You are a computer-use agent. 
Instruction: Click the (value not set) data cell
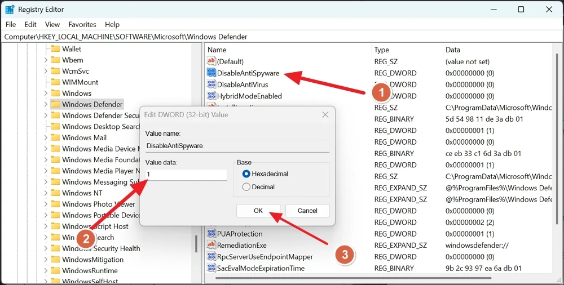(467, 61)
